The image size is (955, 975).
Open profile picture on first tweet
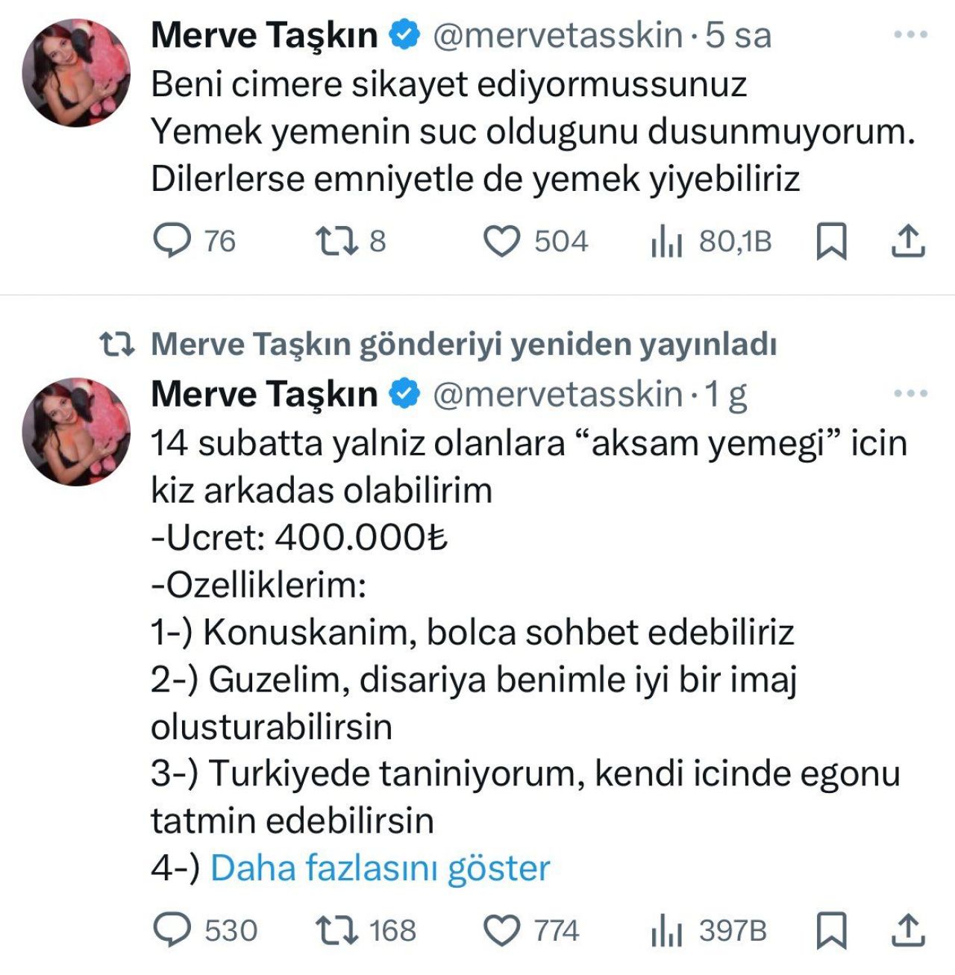coord(76,72)
